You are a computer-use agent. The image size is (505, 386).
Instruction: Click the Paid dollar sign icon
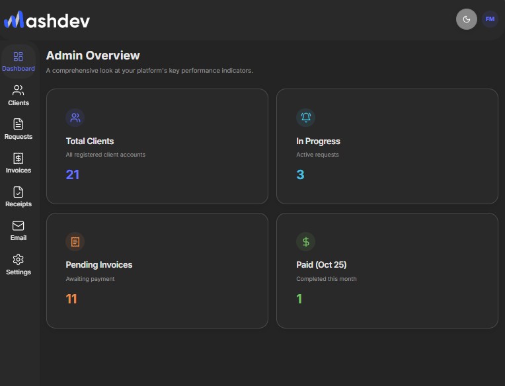(305, 242)
